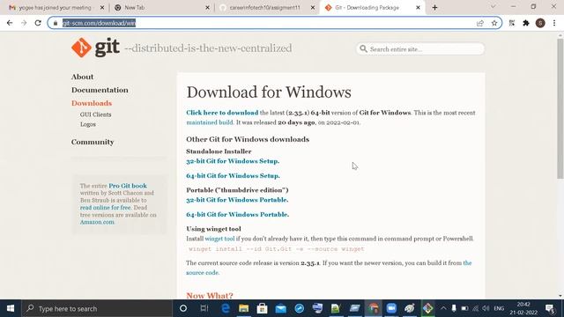Click the 'Click here to download' link
This screenshot has height=317, width=564.
pos(222,113)
